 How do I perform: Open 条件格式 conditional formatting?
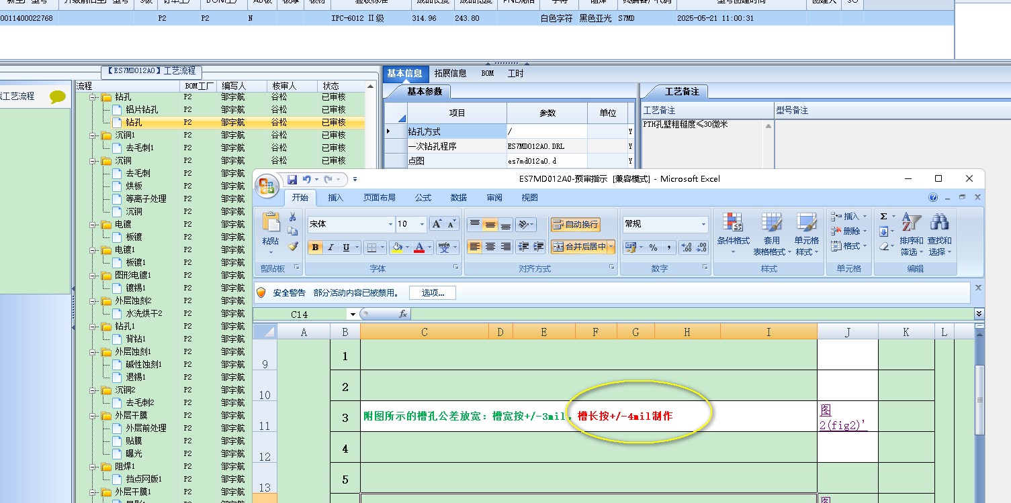point(733,234)
